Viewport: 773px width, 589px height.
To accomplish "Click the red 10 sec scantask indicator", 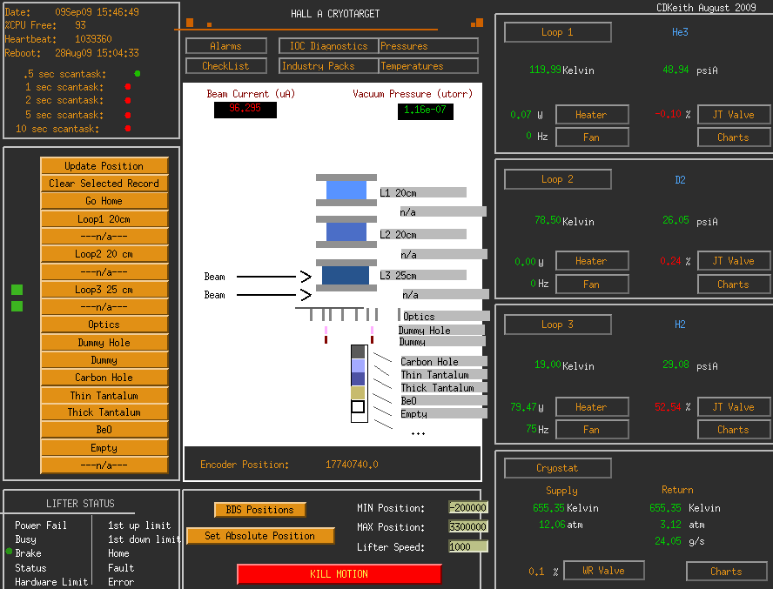I will coord(128,128).
